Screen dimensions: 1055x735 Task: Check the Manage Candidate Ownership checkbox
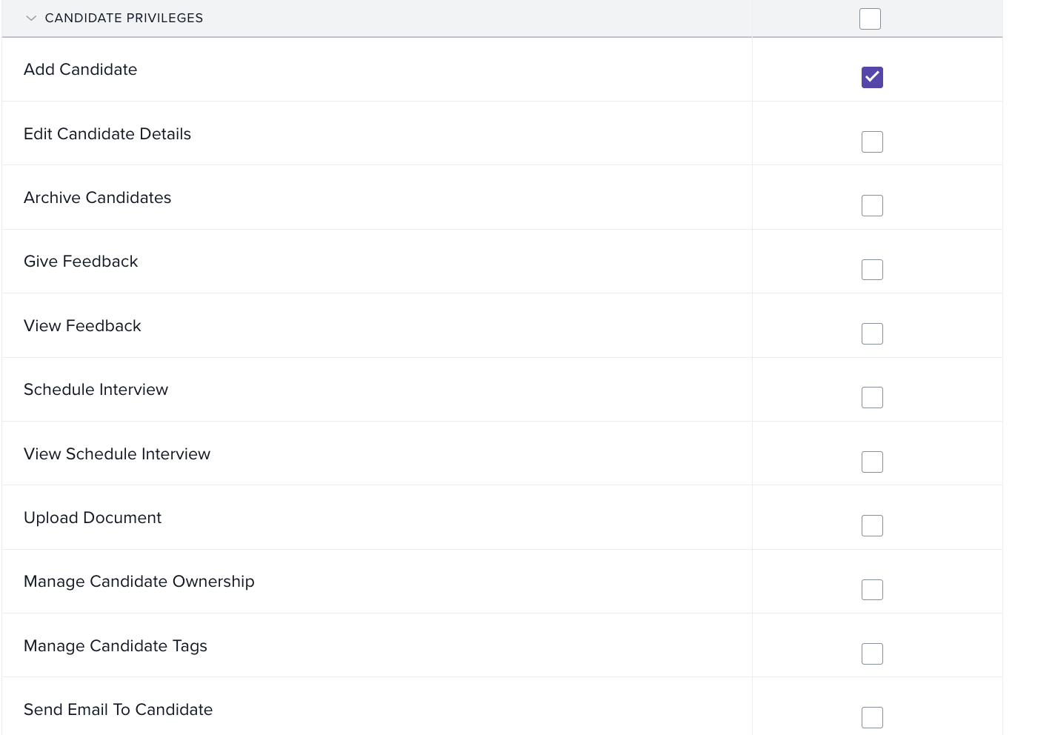coord(872,590)
